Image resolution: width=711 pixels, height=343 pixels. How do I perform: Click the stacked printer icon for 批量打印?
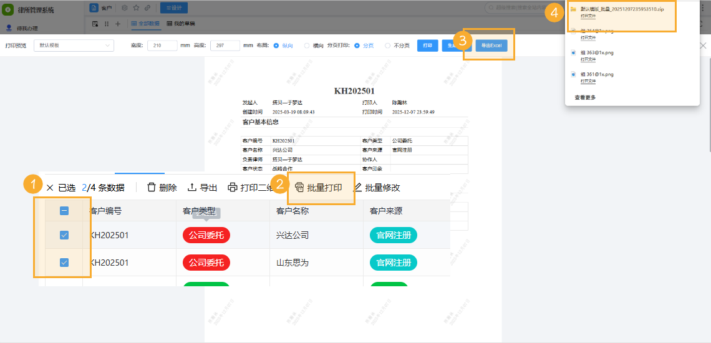point(299,187)
